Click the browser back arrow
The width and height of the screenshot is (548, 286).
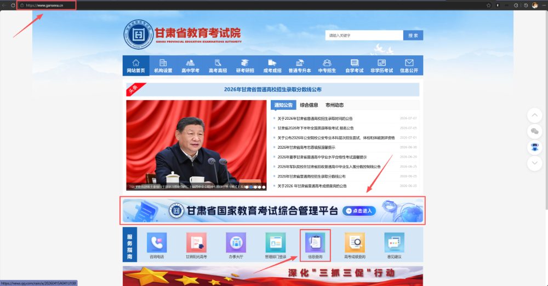click(4, 5)
